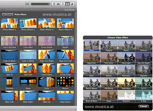Screen dimensions: 153x111
Task: Cancel the Choose Video Effect dialog
Action: click(x=144, y=106)
